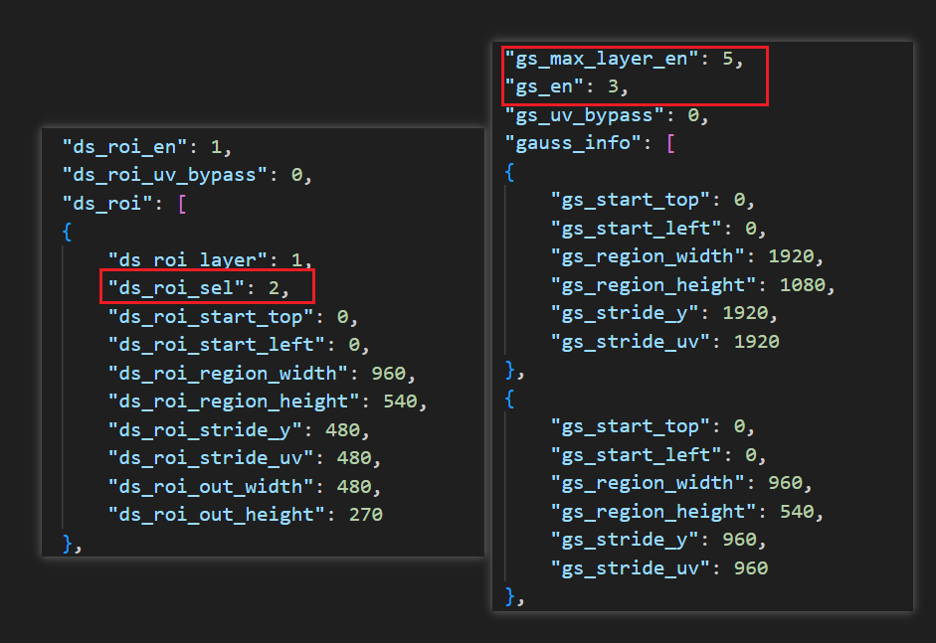Click the opening bracket after "ds_roi"

click(181, 203)
